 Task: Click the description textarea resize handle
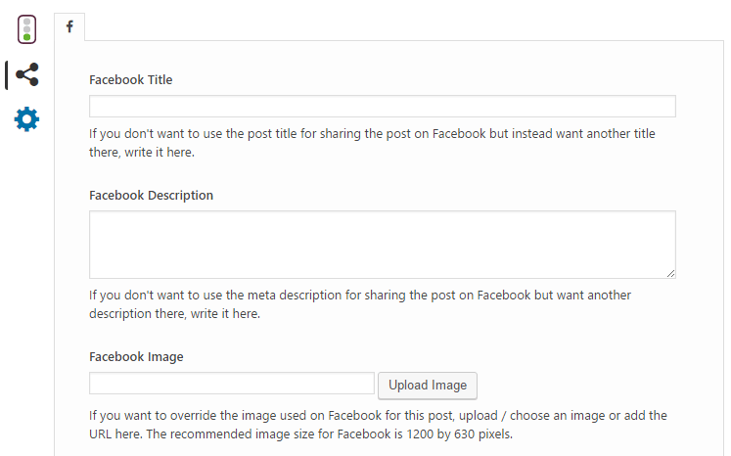pyautogui.click(x=670, y=274)
